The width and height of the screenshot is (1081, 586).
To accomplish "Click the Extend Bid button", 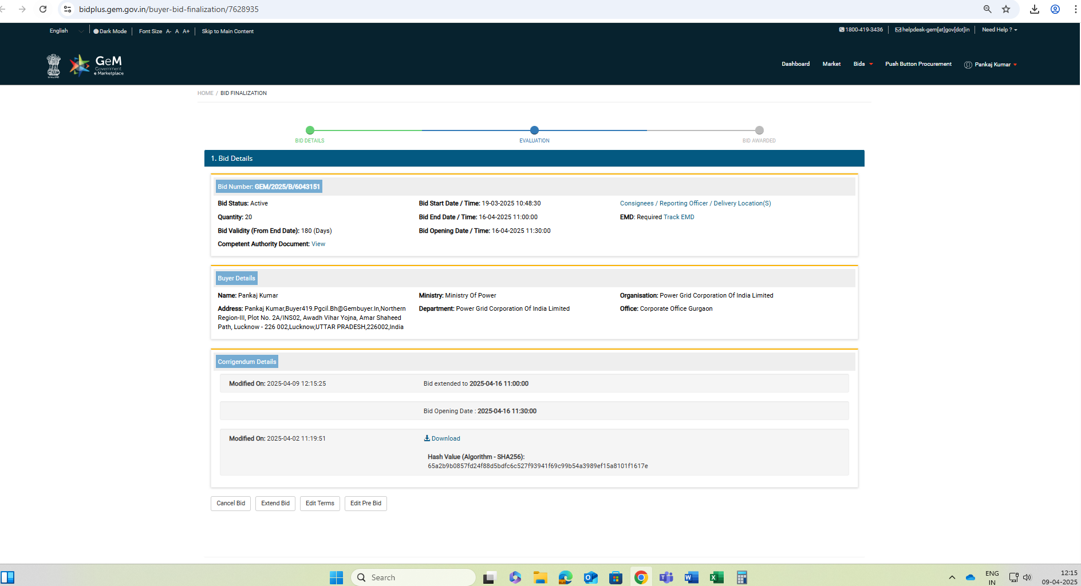I will coord(275,504).
